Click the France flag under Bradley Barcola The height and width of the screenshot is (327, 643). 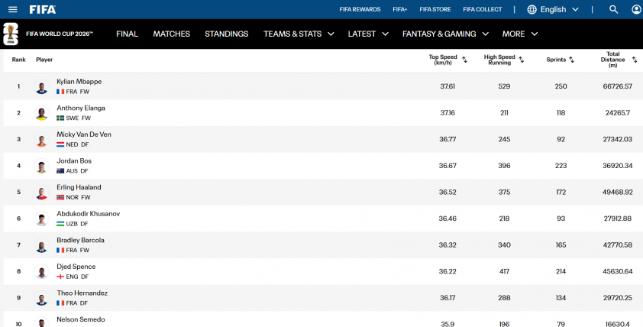click(60, 251)
